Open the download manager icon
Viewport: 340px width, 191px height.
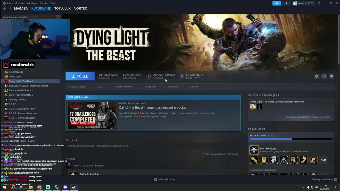tap(155, 179)
